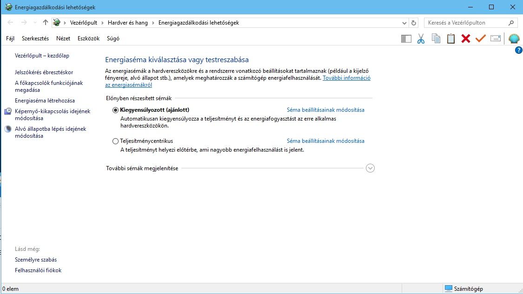Screen dimensions: 523x294
Task: Click the Számítógép icon in status bar
Action: coord(448,288)
